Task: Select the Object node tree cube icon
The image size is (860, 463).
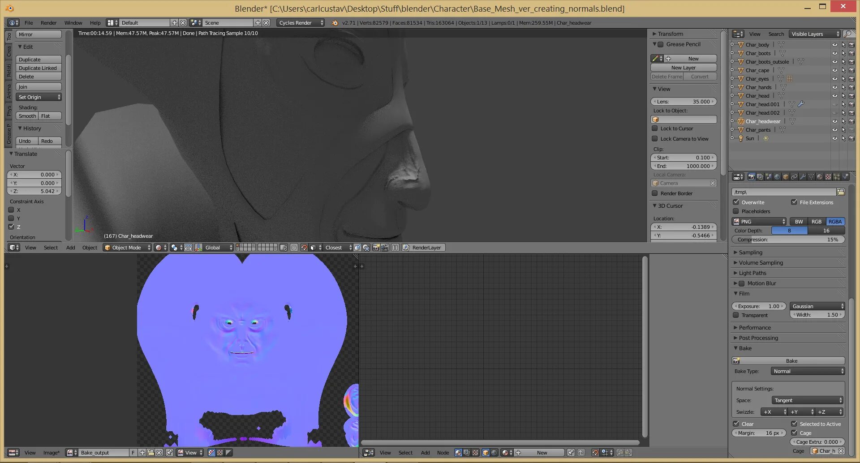Action: [x=486, y=453]
